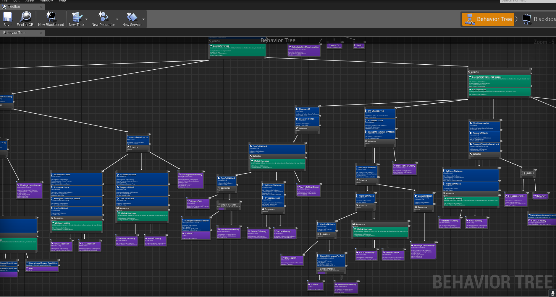Close the Behavior Tree graph tab
The height and width of the screenshot is (297, 556).
(x=41, y=33)
